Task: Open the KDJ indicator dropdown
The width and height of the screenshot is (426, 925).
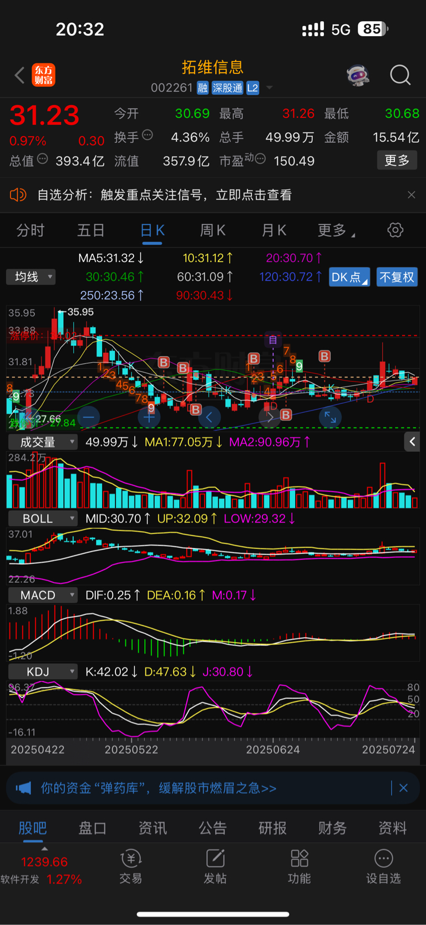Action: click(x=43, y=672)
